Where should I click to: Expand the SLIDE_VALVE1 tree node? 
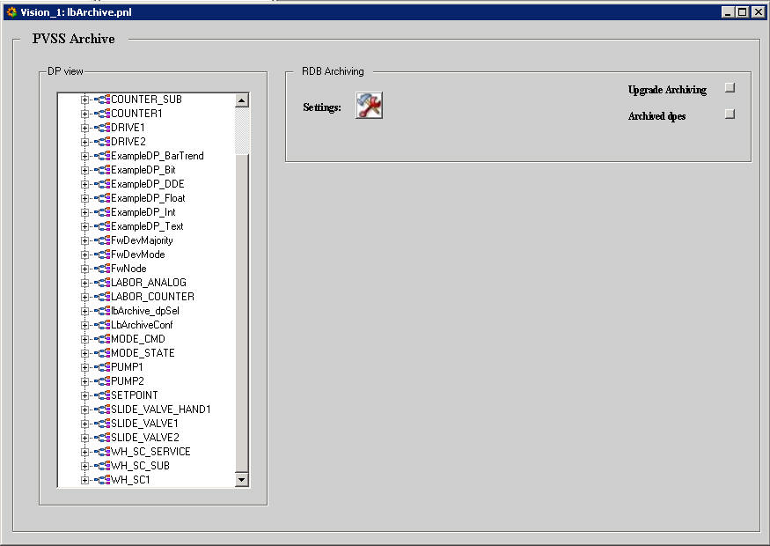(x=85, y=424)
